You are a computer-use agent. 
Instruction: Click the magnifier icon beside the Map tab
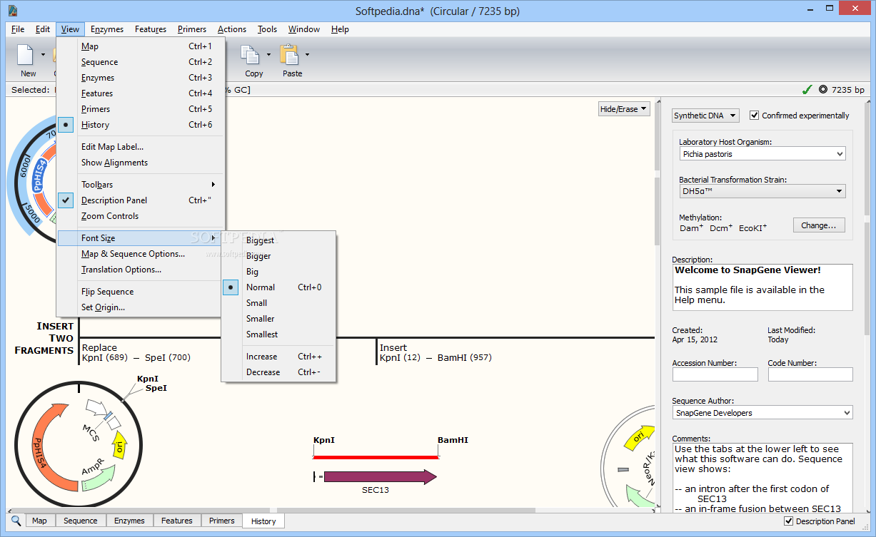pos(16,521)
